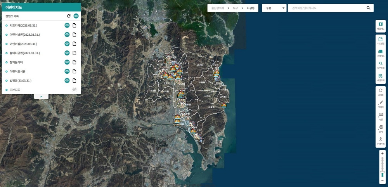Select the 그리기 drawing pencil tool

381,104
